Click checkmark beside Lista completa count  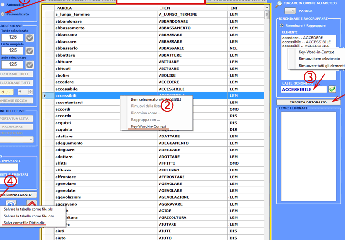coord(29,51)
